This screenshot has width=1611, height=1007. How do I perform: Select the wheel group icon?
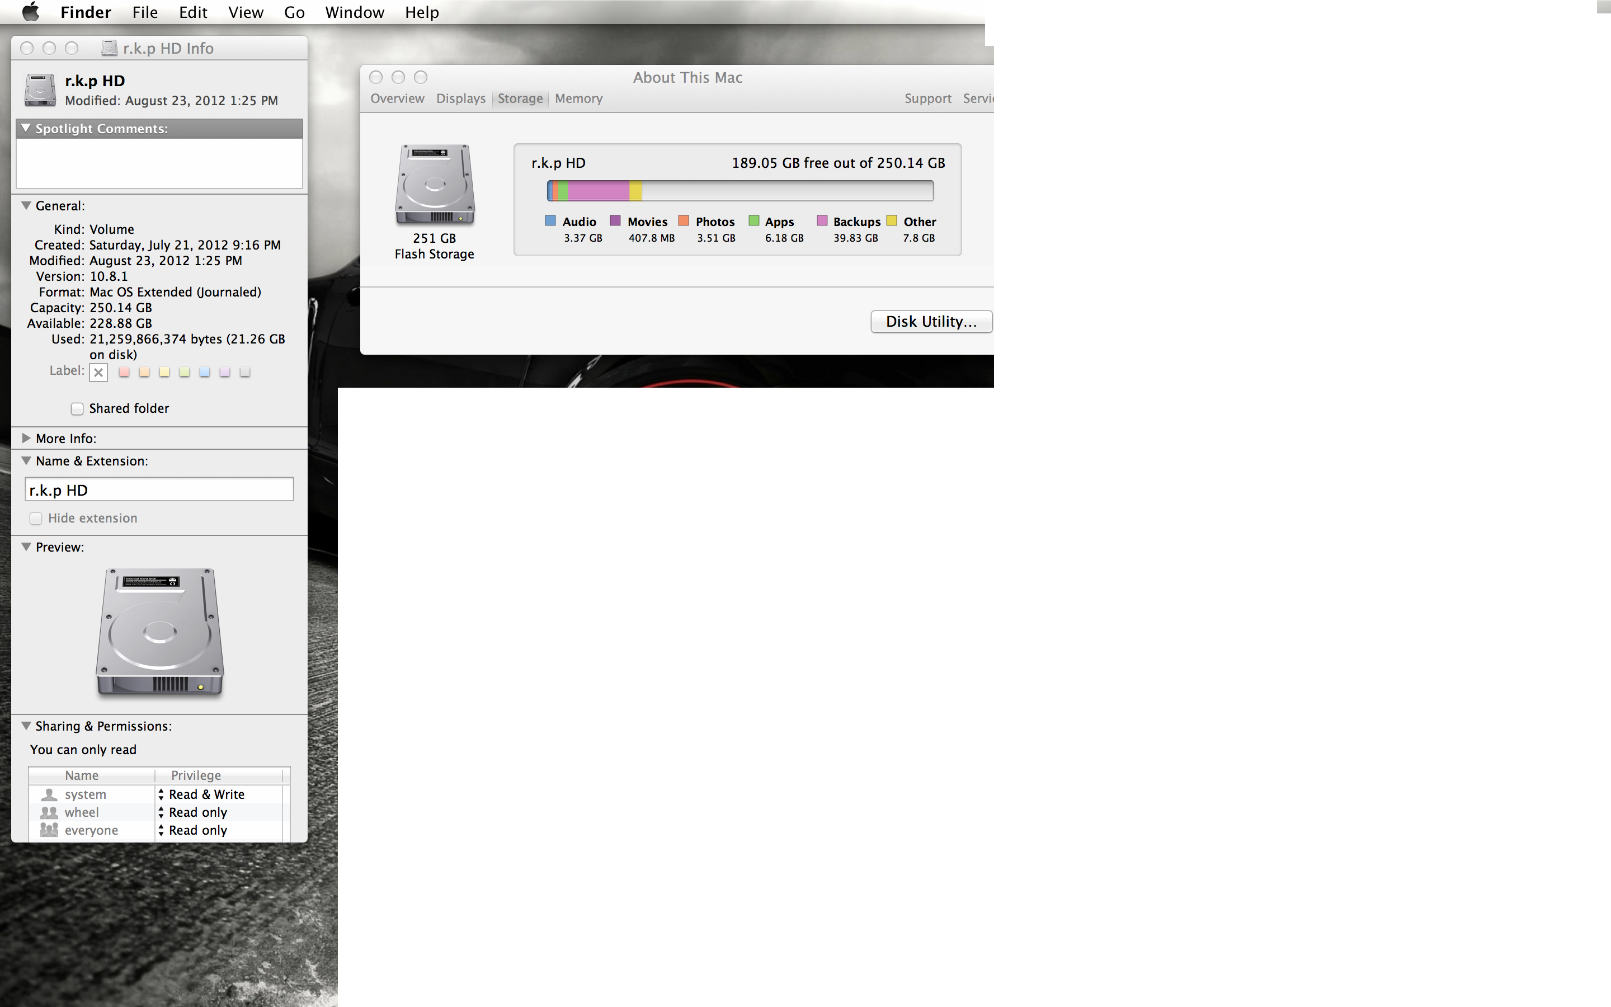tap(49, 812)
